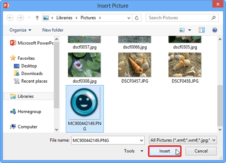This screenshot has height=163, width=226.
Task: Select Libraries in navigation pane
Action: coord(28,96)
